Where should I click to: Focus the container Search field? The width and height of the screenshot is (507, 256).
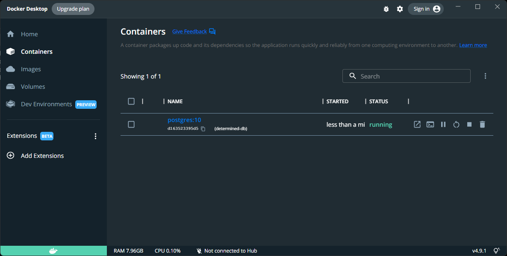pyautogui.click(x=407, y=76)
